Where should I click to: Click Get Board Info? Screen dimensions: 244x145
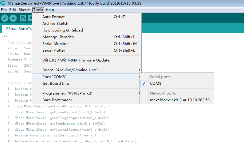click(87, 83)
